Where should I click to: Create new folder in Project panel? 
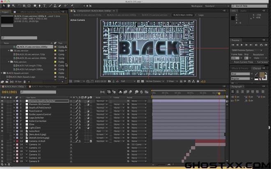pyautogui.click(x=7, y=82)
